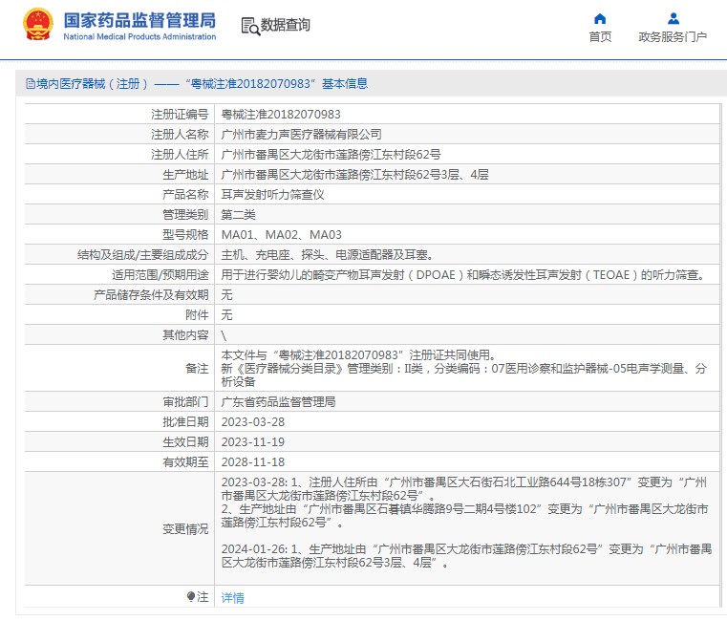The height and width of the screenshot is (621, 727).
Task: Click expiry date value 2028-11-18
Action: [x=253, y=462]
